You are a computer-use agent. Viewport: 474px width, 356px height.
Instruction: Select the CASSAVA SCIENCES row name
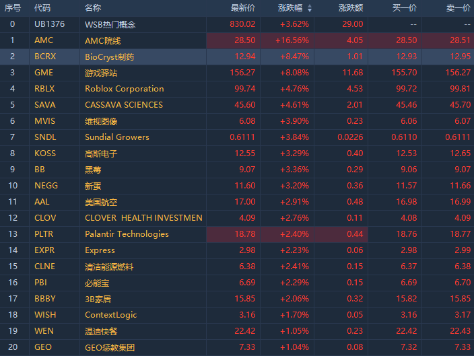tap(124, 105)
